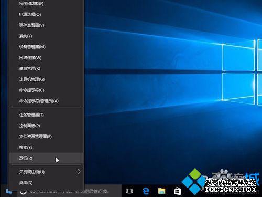Open 命令提示符(C)
This screenshot has width=262, height=197.
pos(46,90)
